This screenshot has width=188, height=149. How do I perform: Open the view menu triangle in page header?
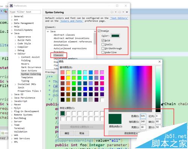click(127, 12)
